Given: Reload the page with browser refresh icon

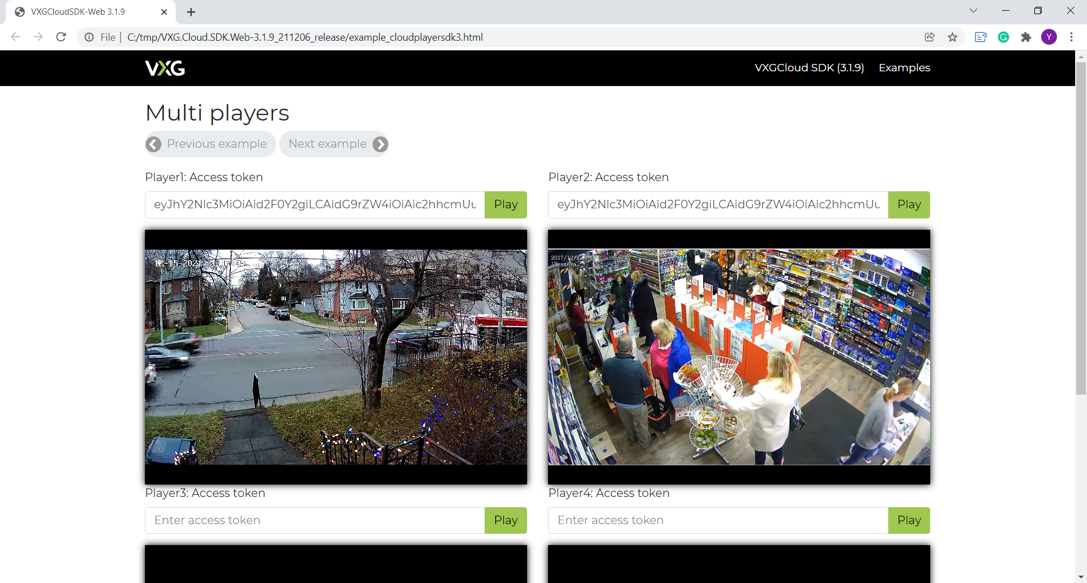Looking at the screenshot, I should (61, 37).
